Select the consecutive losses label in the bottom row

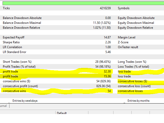tap(130, 91)
